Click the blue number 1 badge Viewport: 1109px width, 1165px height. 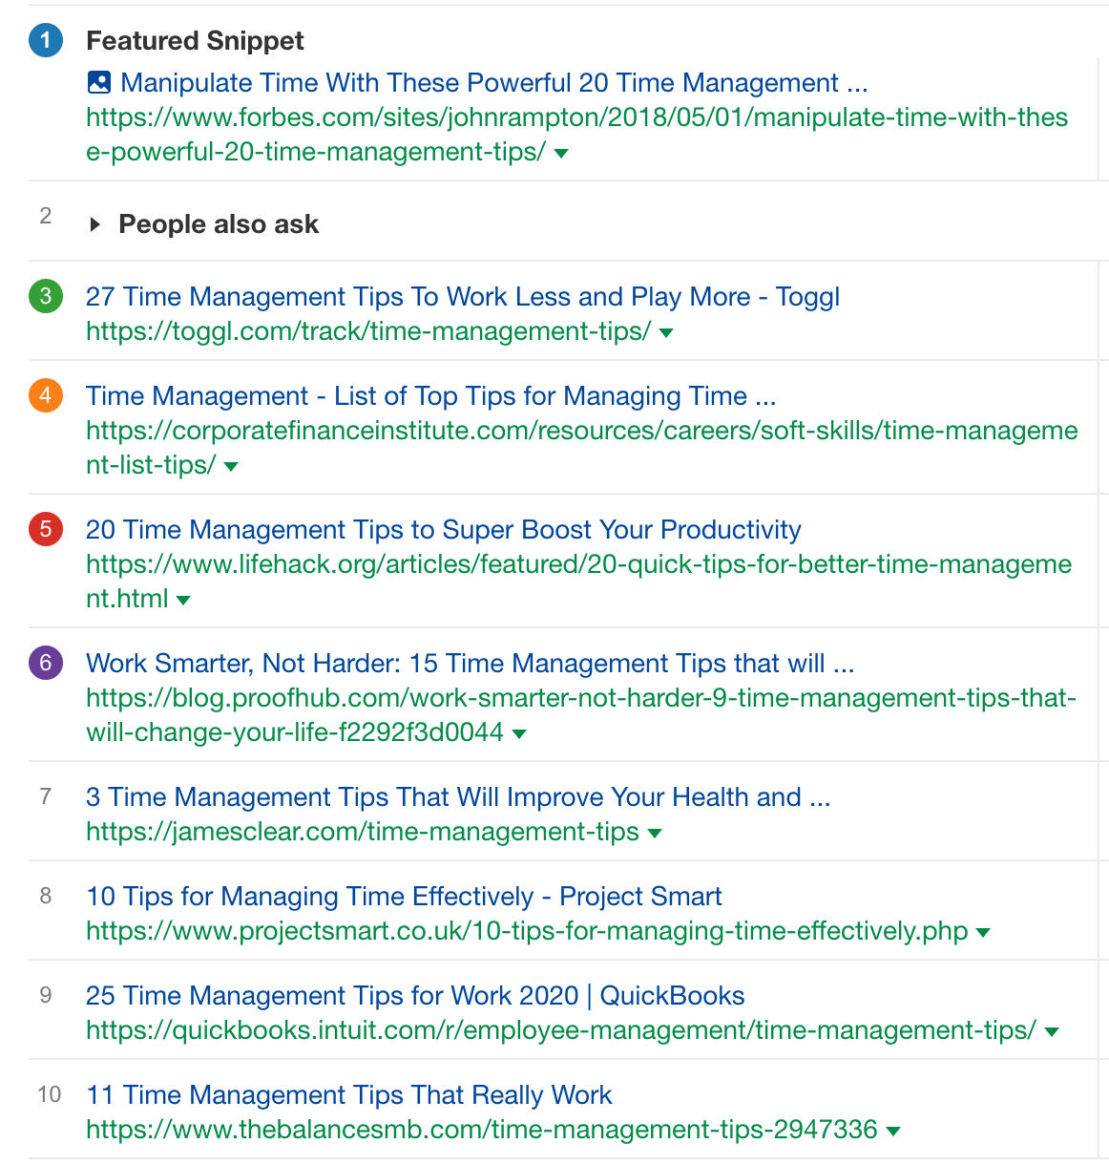pyautogui.click(x=46, y=41)
